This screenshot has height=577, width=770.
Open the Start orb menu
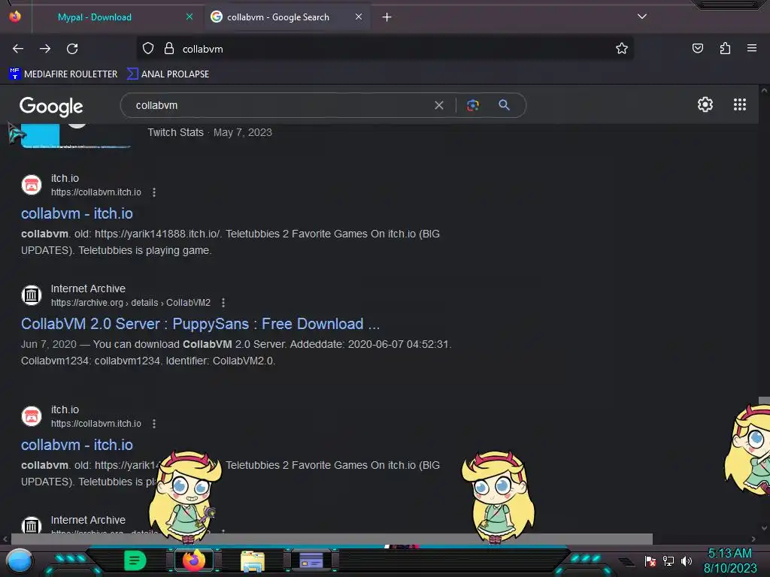pos(19,560)
